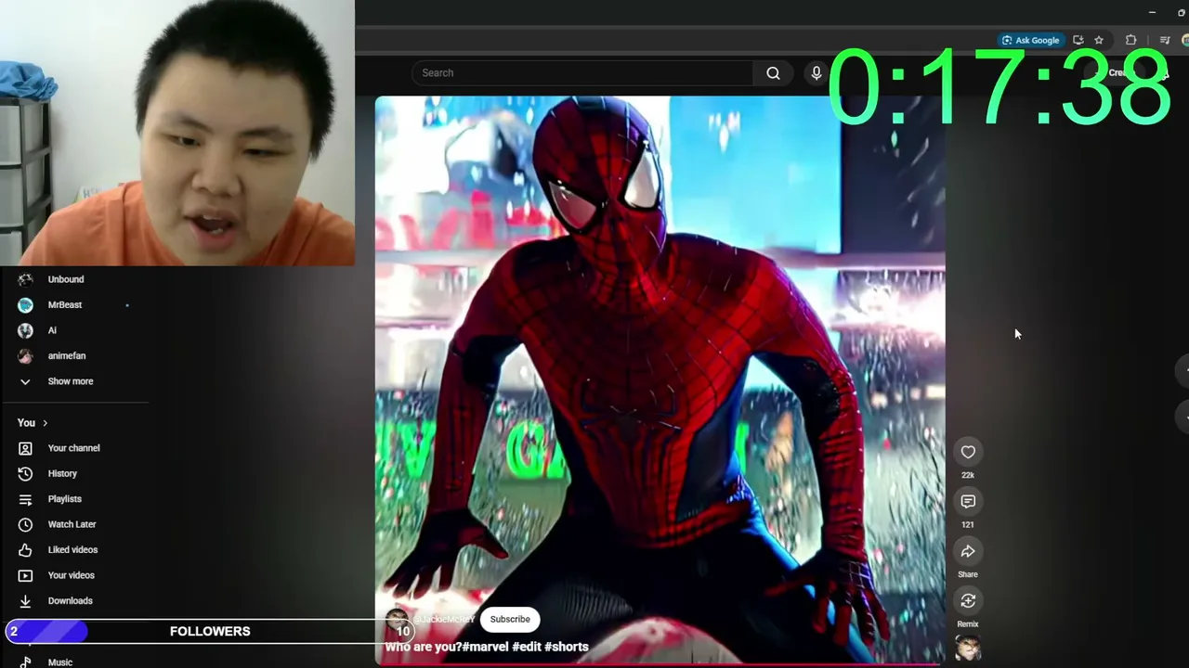Open the You section chevron
The image size is (1189, 668).
(x=45, y=423)
